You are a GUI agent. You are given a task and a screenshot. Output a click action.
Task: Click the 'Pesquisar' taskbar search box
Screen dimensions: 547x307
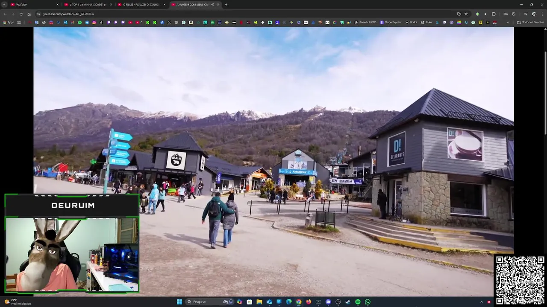coord(210,302)
